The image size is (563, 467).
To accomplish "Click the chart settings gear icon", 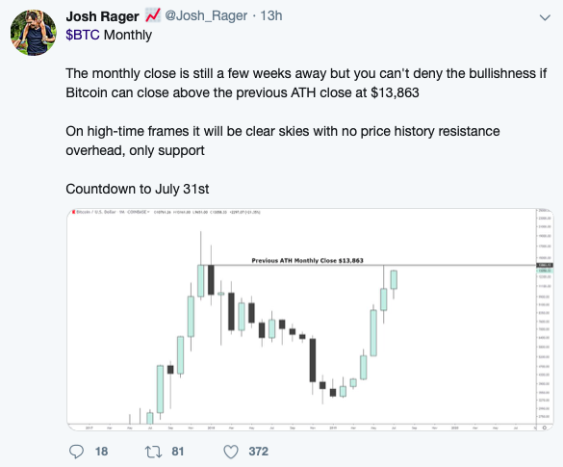I will 545,428.
